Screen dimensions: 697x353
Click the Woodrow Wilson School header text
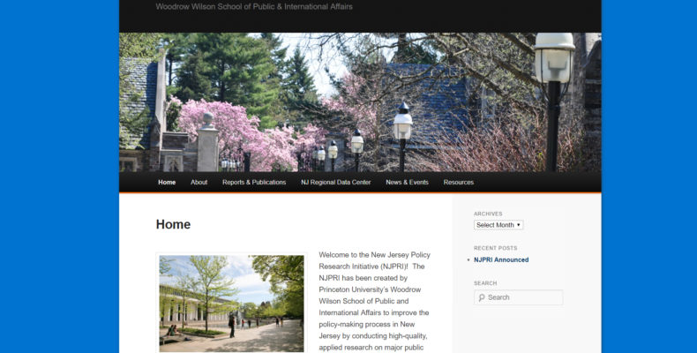254,7
